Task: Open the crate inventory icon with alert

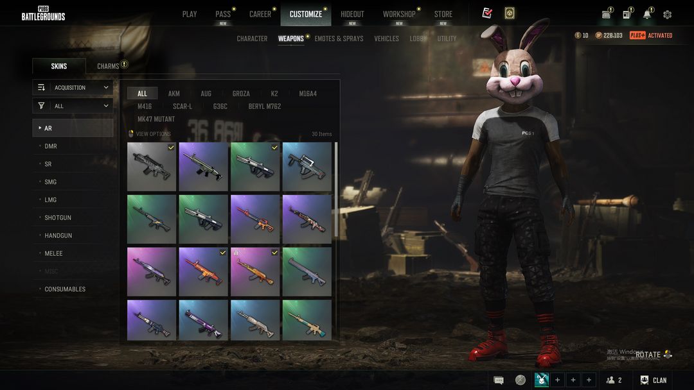Action: point(607,13)
